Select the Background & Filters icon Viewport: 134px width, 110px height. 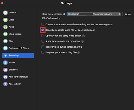[x=5, y=48]
